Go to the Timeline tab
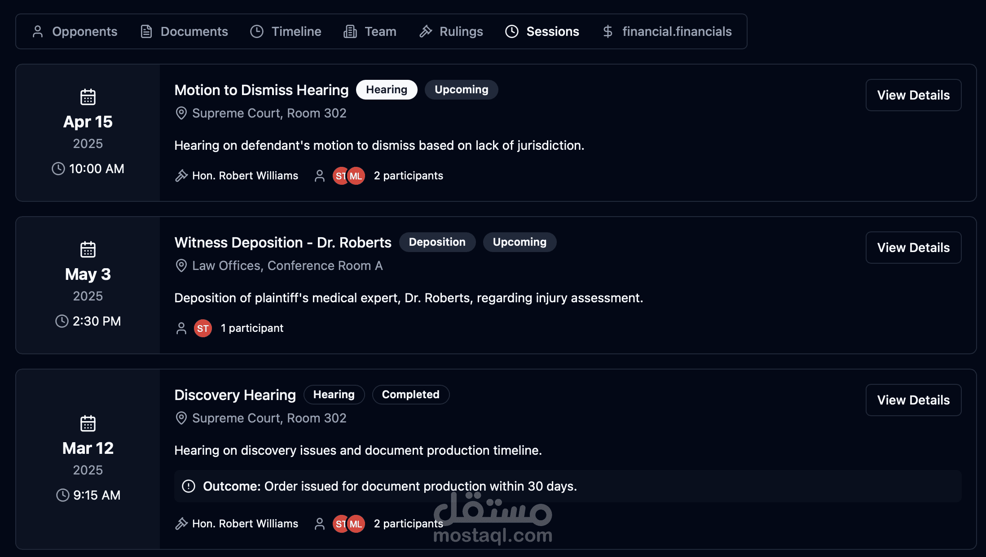 (x=286, y=31)
